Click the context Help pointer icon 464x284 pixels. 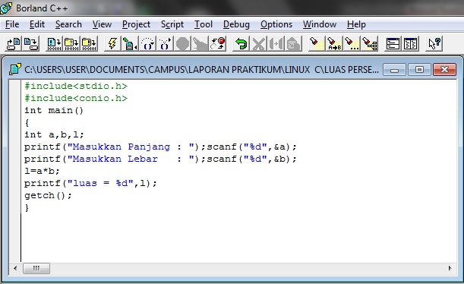pyautogui.click(x=434, y=44)
